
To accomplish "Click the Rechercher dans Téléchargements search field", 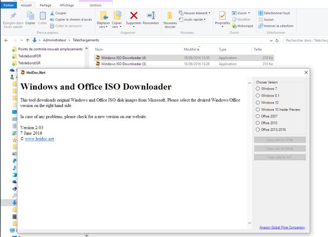I will click(306, 41).
